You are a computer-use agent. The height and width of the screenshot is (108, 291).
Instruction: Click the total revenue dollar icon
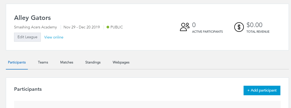[239, 27]
